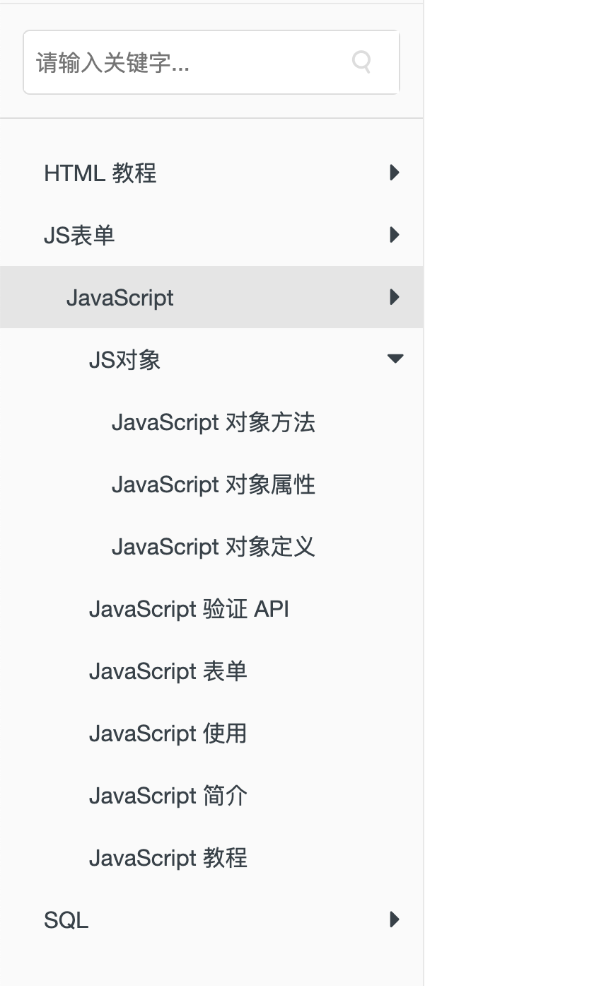Expand the JS表单 arrow

[395, 235]
